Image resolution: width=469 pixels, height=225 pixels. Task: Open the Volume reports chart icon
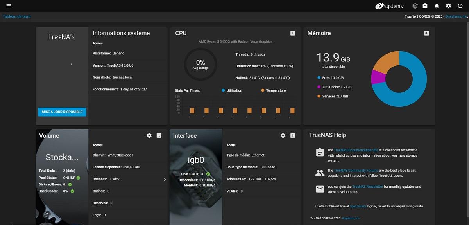tap(159, 135)
